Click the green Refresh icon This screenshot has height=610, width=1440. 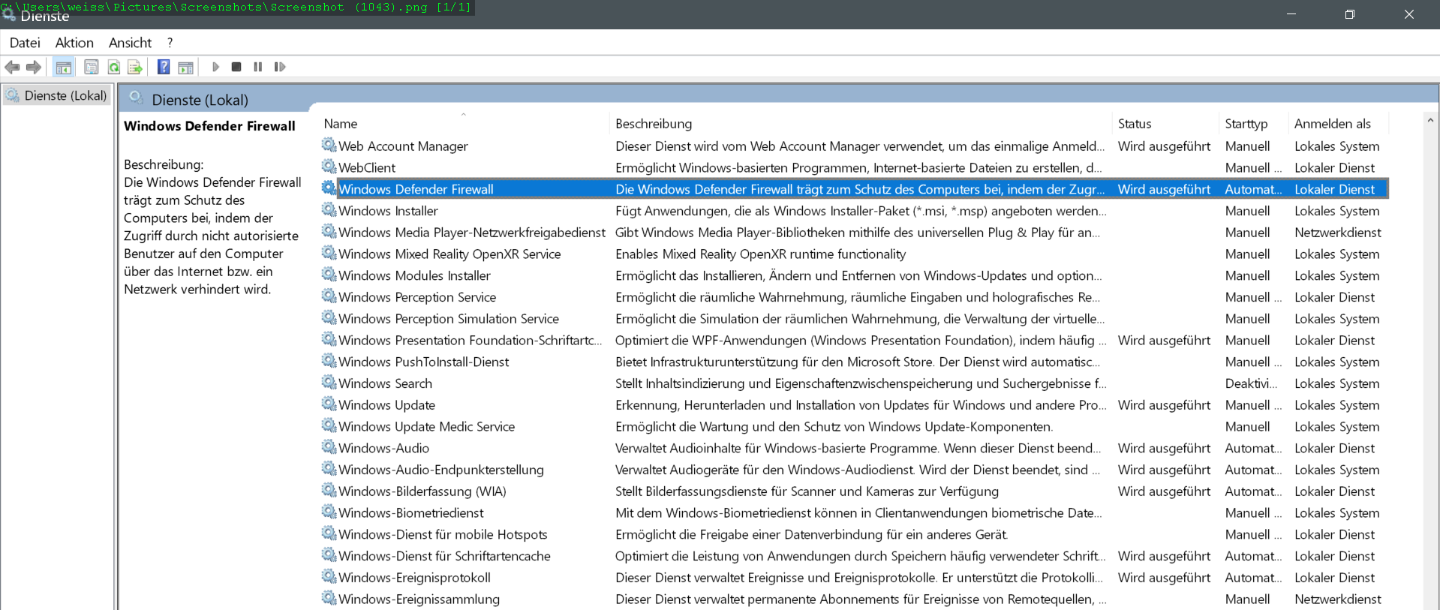point(114,68)
